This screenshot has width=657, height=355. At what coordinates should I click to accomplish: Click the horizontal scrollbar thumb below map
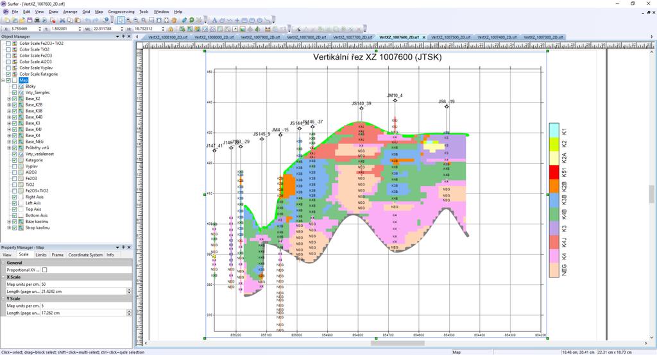397,343
